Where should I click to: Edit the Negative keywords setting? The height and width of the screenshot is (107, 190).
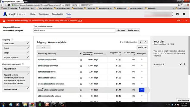tap(28, 57)
